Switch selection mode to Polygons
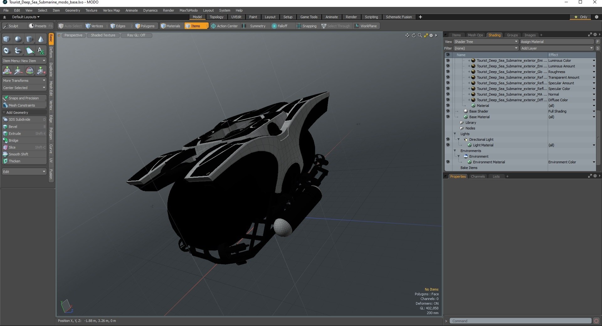 point(145,26)
